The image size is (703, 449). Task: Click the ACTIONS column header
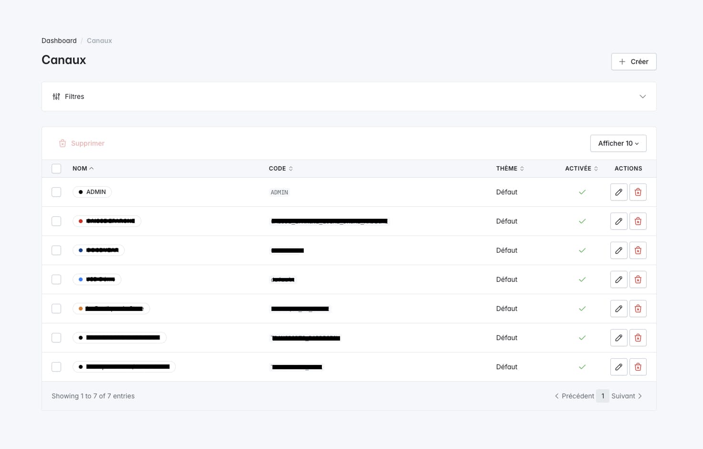[x=628, y=169]
